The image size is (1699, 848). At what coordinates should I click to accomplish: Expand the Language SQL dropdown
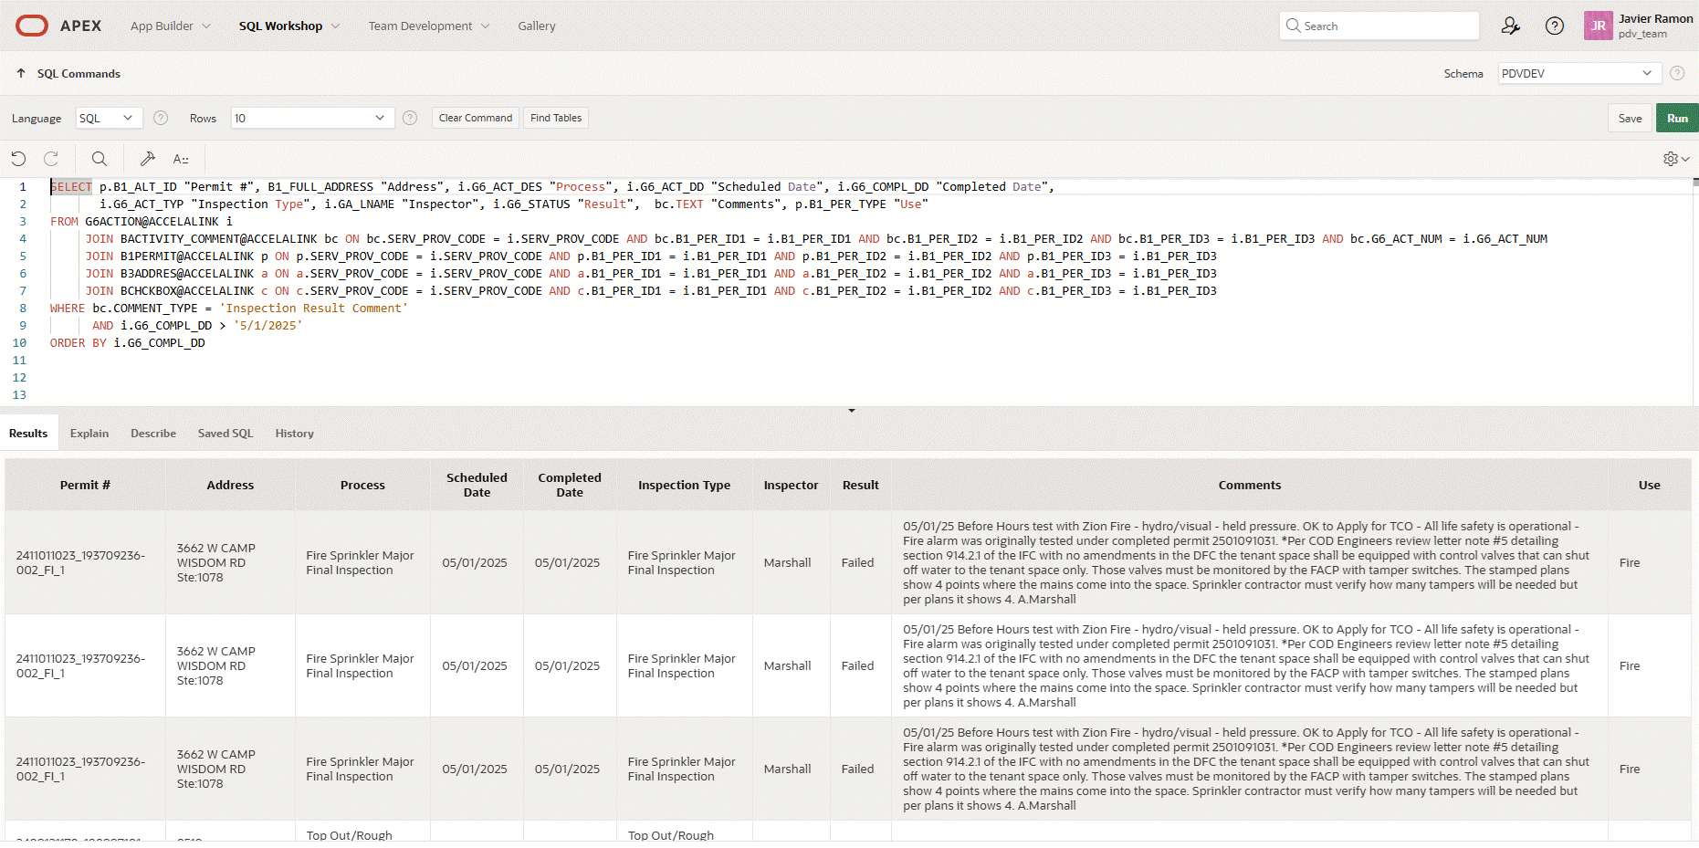click(x=107, y=118)
